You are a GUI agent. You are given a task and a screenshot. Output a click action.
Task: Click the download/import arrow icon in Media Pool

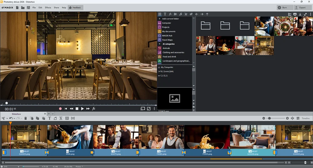click(300, 14)
